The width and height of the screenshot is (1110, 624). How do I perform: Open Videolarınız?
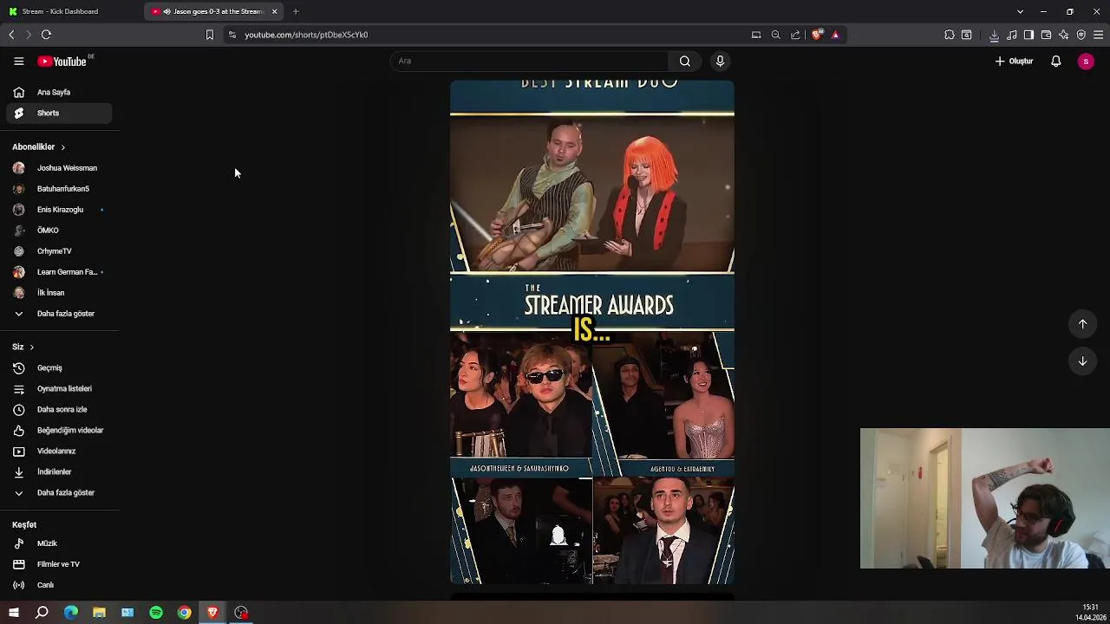(59, 451)
